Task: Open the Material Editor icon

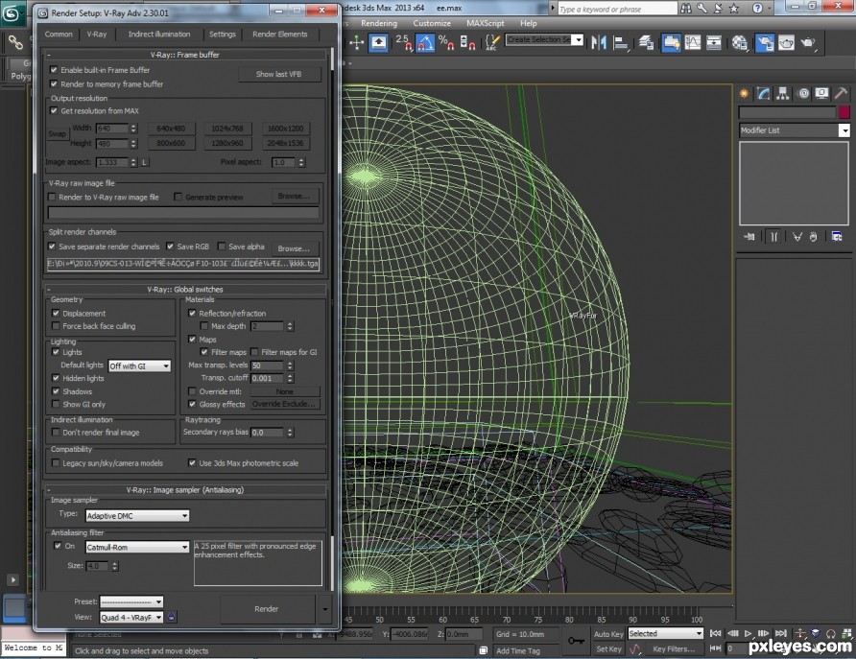Action: pos(740,42)
